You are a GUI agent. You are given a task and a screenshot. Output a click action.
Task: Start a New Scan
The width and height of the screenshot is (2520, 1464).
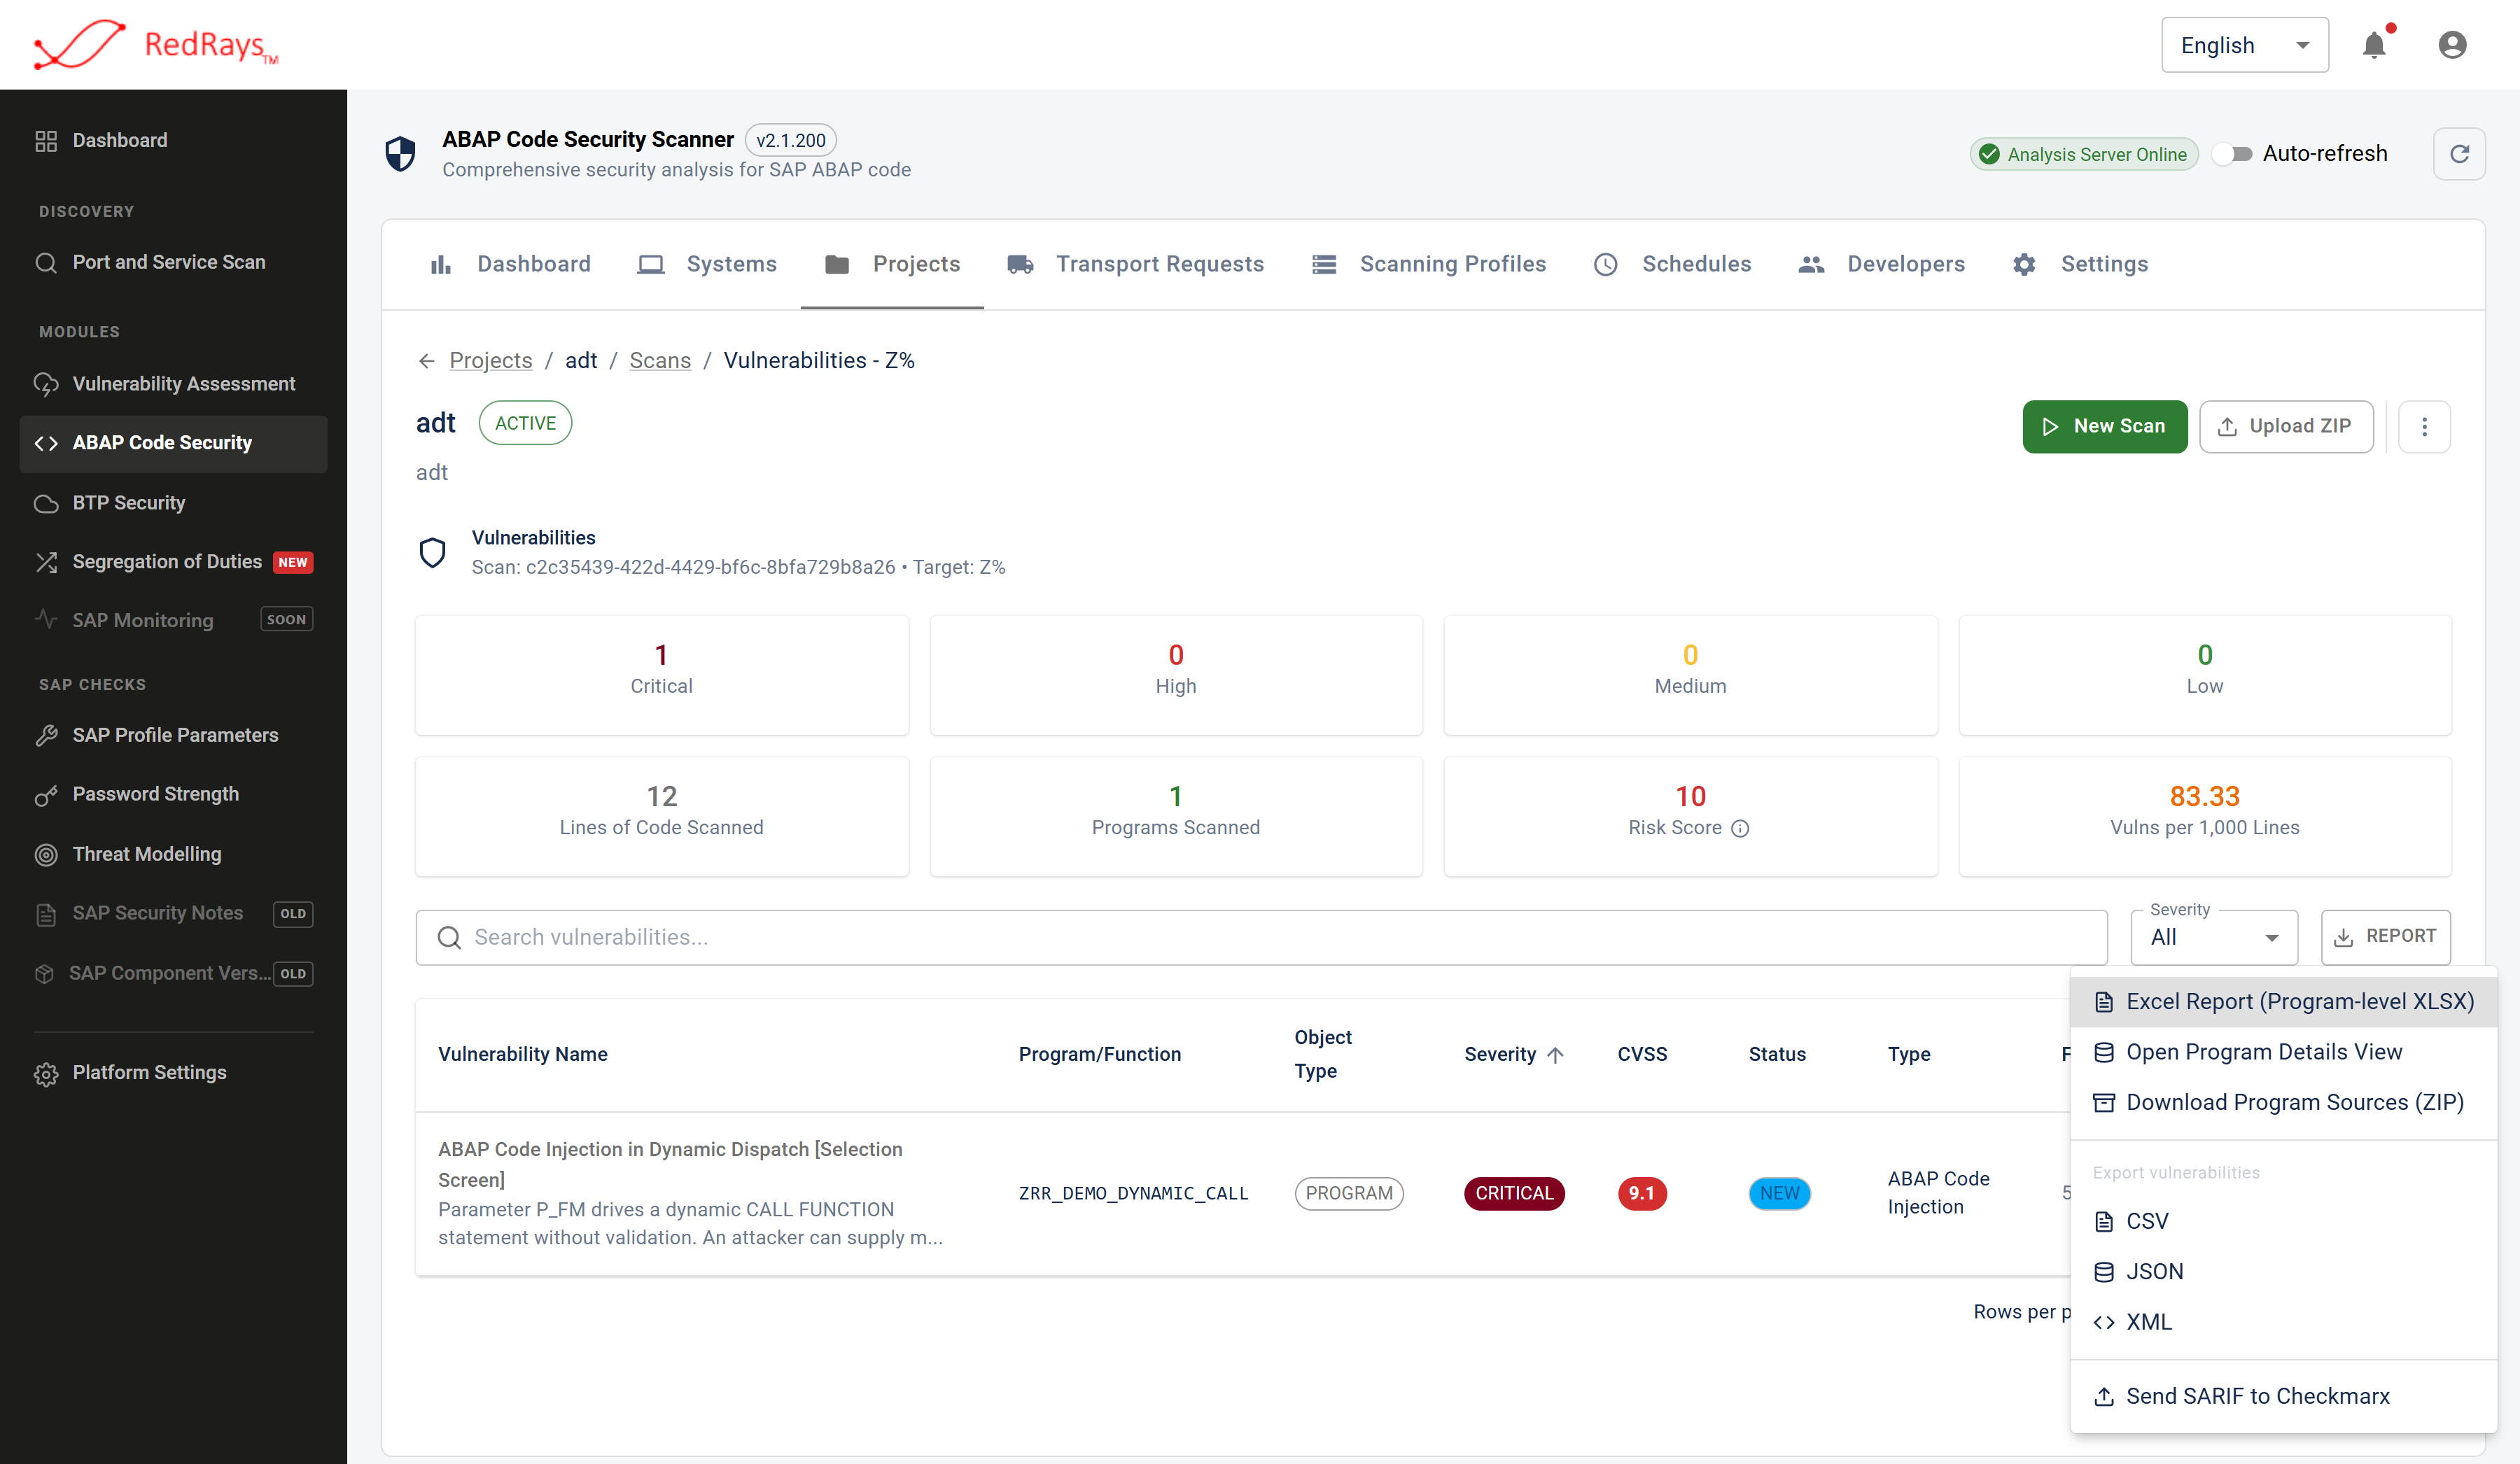click(2104, 427)
